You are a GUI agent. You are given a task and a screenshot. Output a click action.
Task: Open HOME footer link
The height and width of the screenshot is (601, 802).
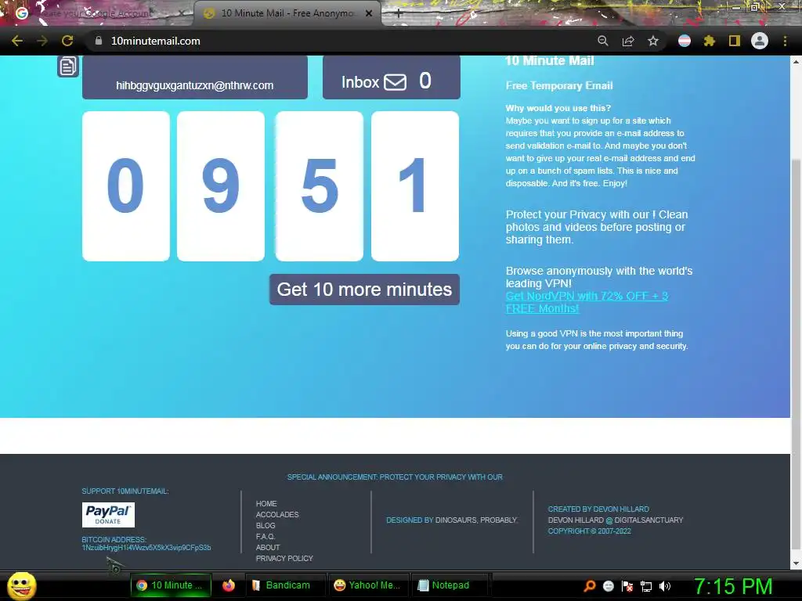(x=266, y=504)
